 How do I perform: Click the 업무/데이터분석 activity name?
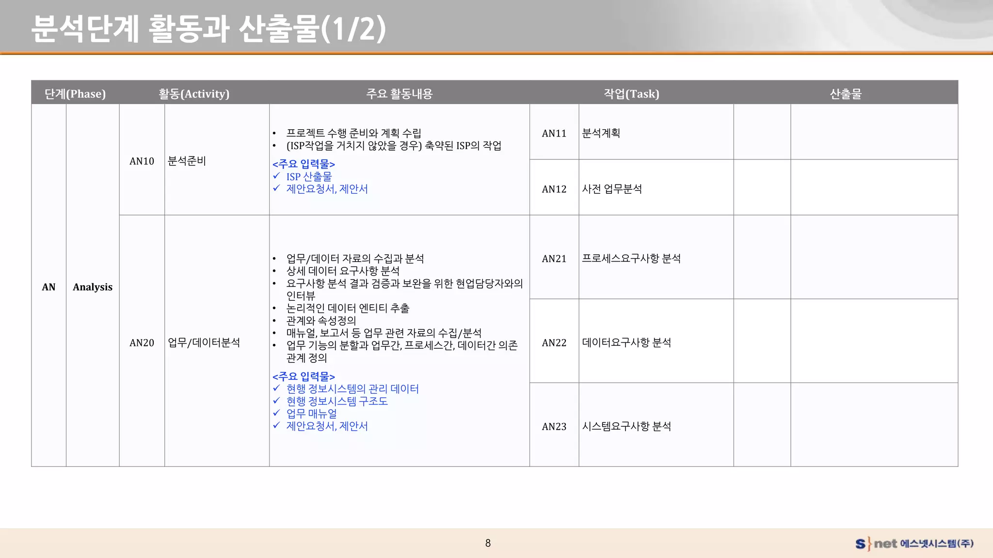pos(204,342)
